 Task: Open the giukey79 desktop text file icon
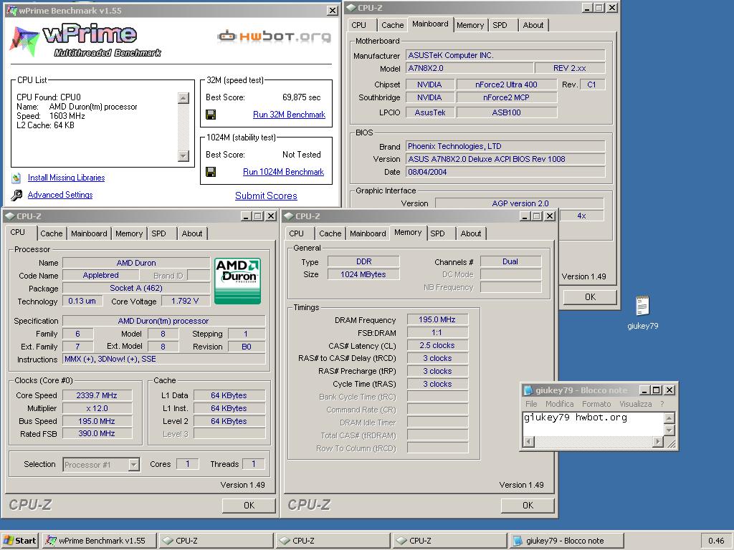[x=642, y=307]
